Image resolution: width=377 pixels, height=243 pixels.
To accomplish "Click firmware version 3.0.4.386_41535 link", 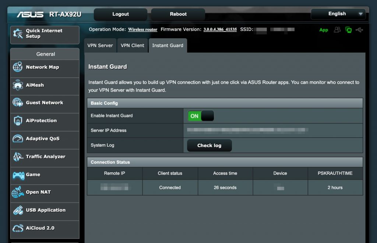I will click(x=220, y=29).
